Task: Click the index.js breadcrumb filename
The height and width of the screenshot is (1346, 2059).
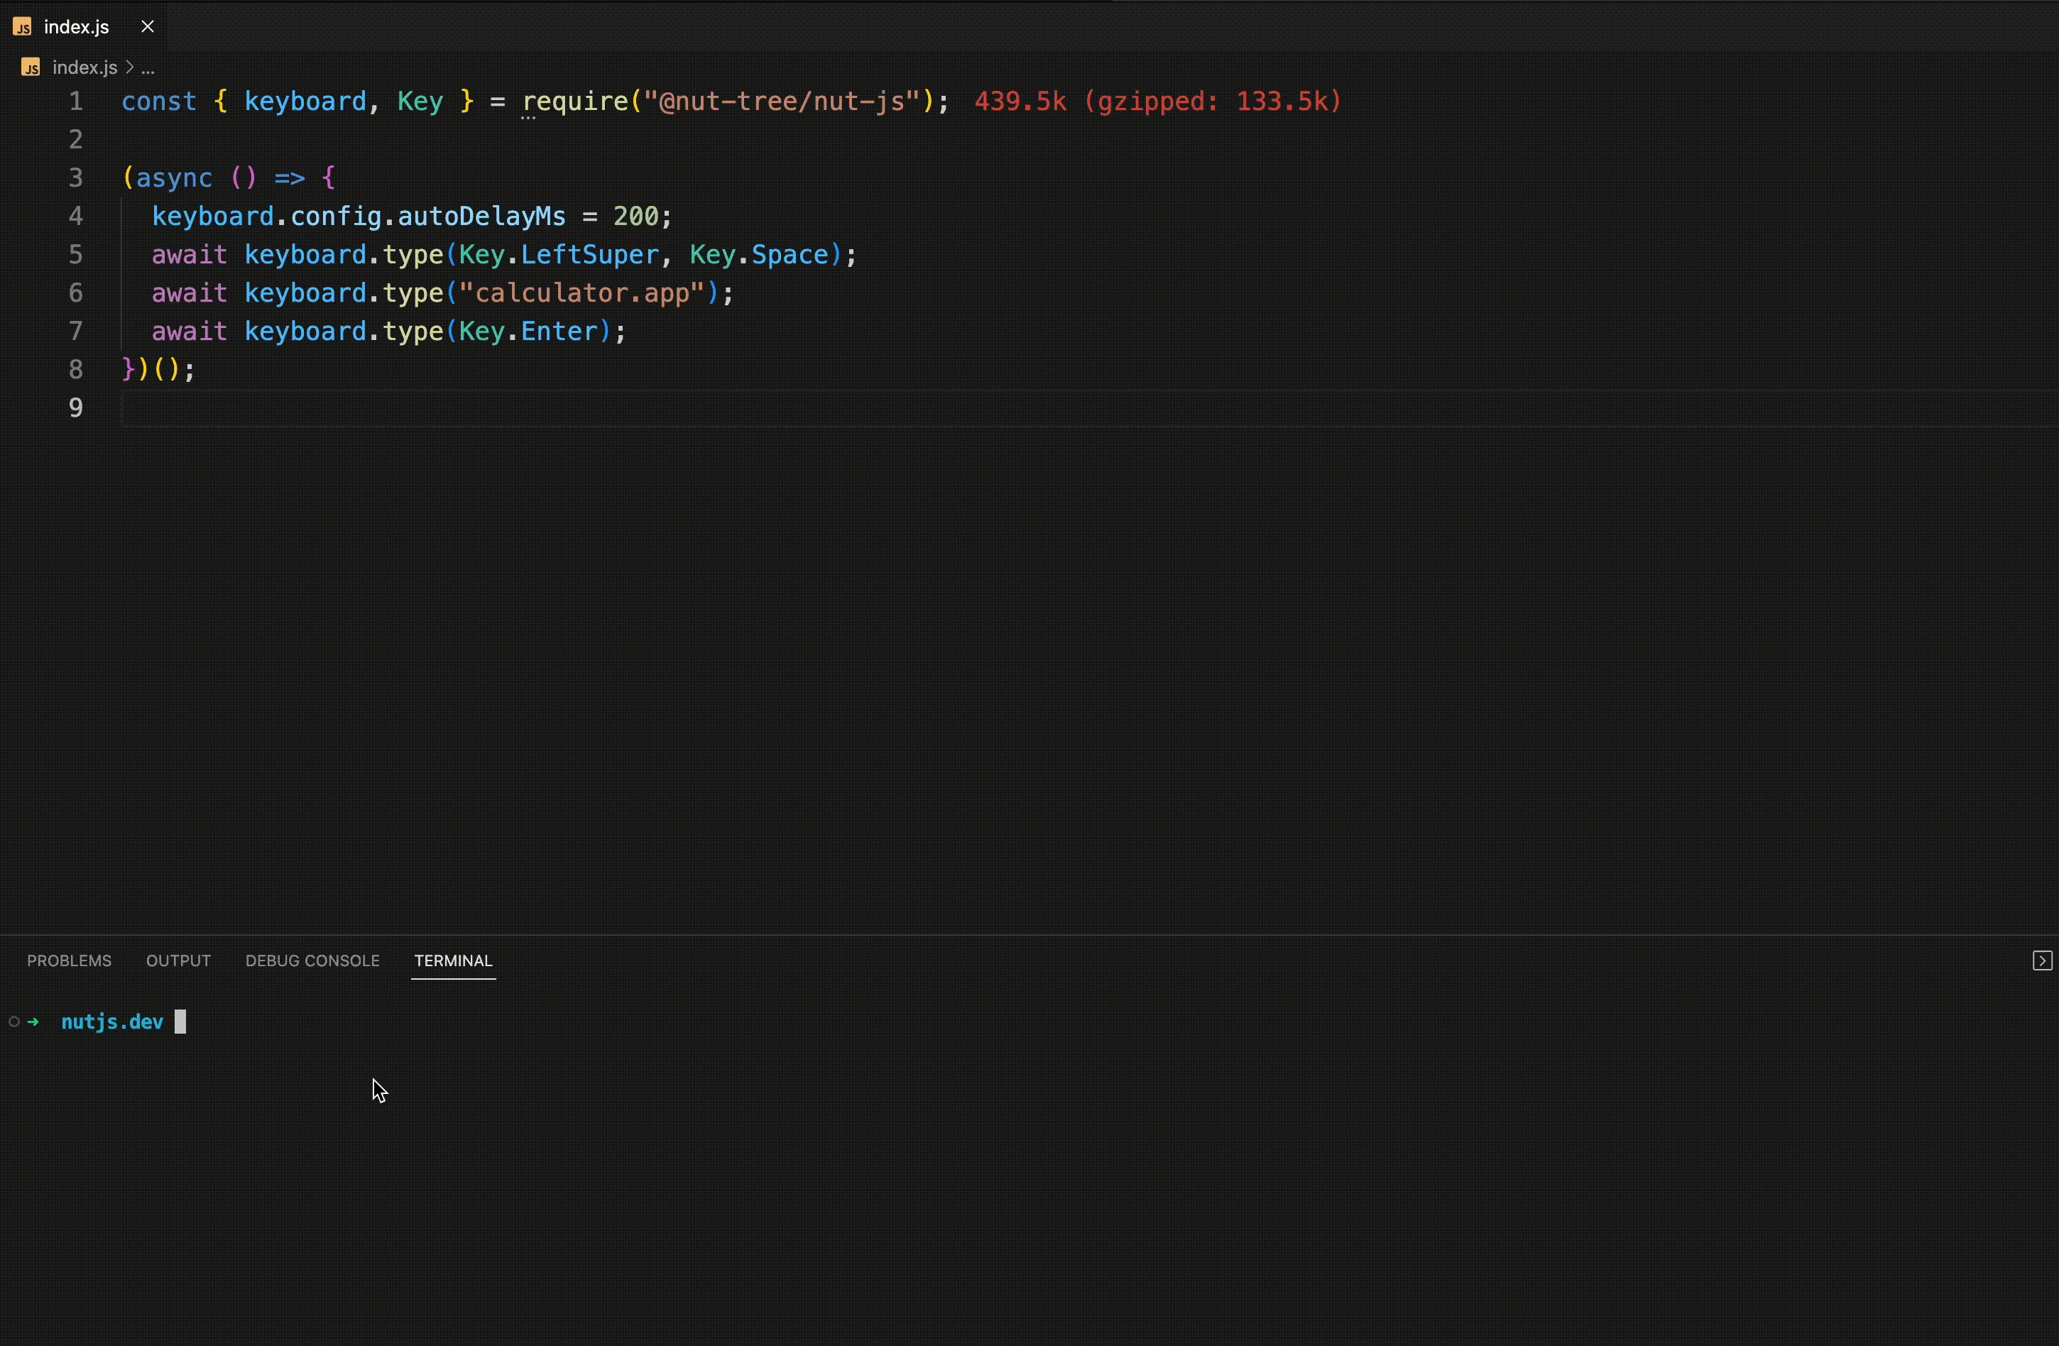Action: 84,67
